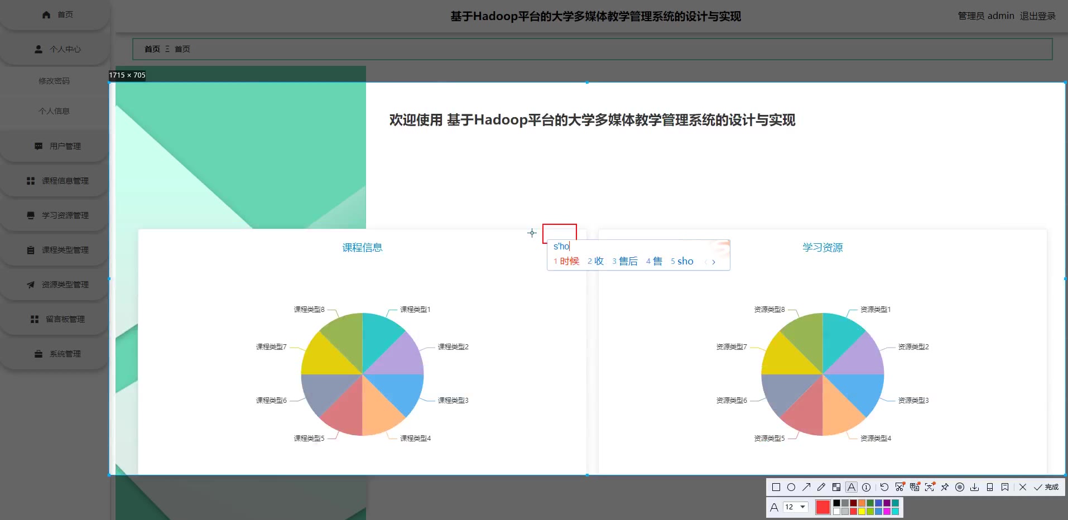1068x520 pixels.
Task: Pick IME candidate 2 收
Action: coord(595,261)
